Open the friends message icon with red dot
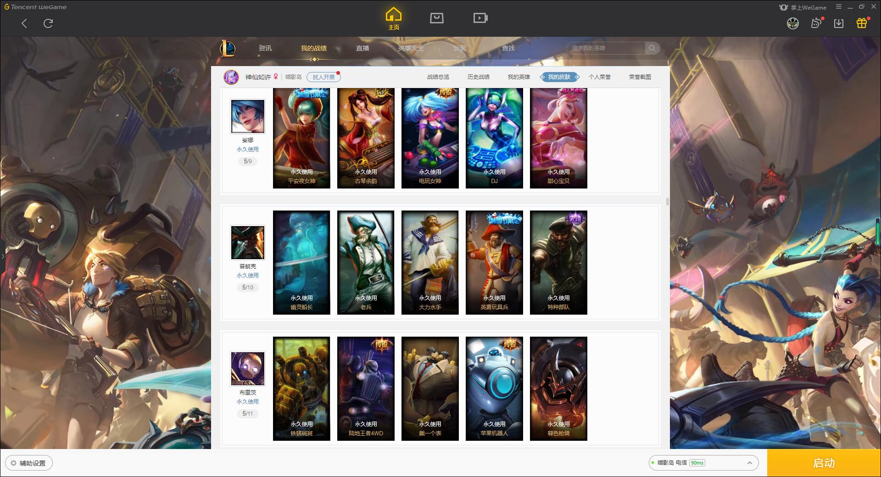The width and height of the screenshot is (881, 477). click(816, 23)
